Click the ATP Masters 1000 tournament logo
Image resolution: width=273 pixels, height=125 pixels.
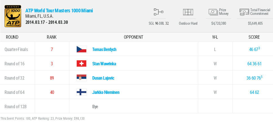click(x=13, y=17)
